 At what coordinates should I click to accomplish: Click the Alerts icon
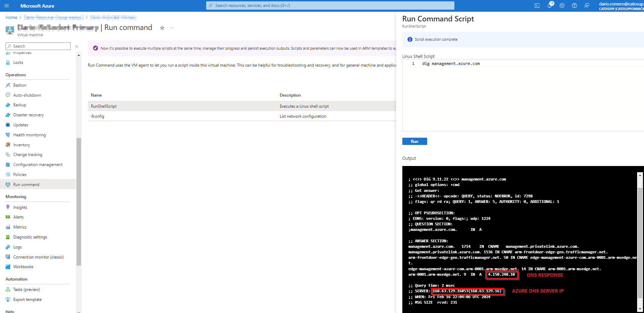(x=8, y=217)
